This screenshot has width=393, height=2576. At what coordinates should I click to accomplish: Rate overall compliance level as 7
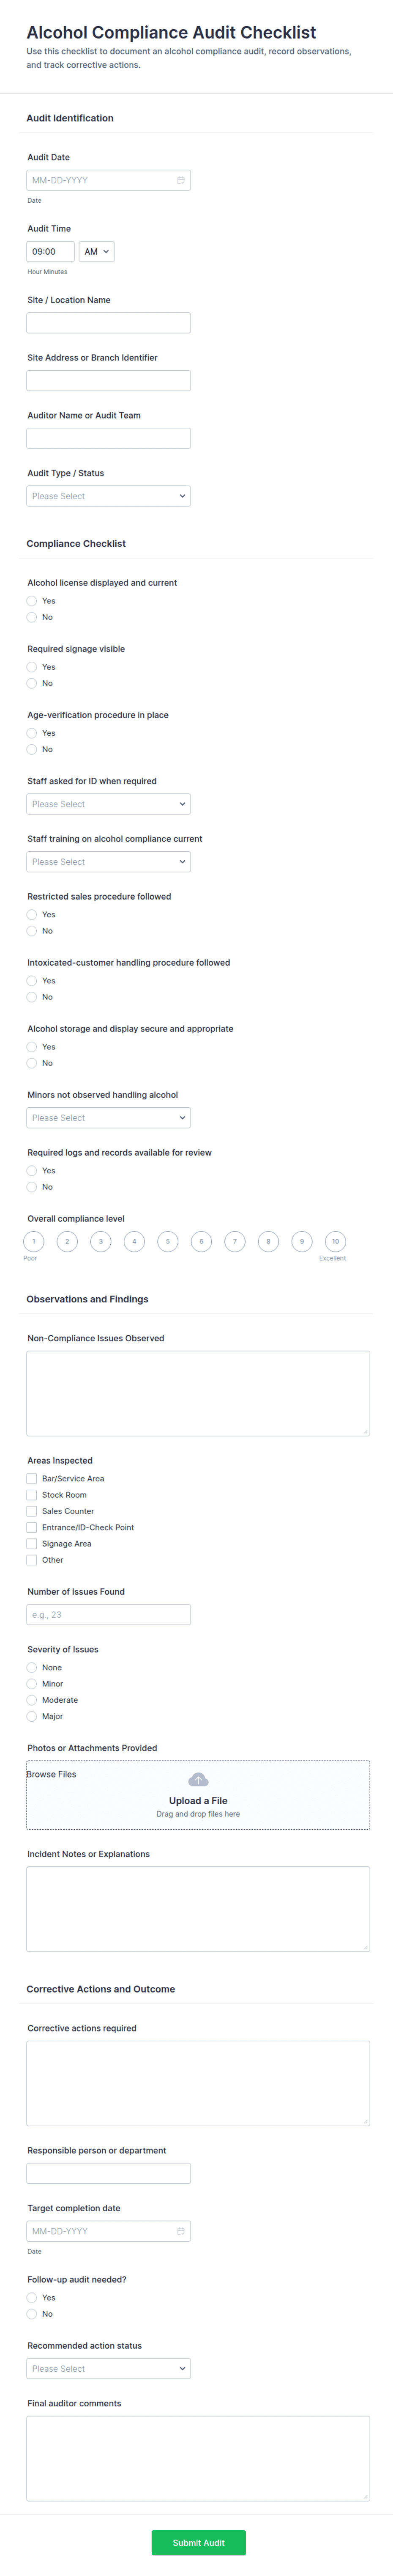coord(235,1241)
